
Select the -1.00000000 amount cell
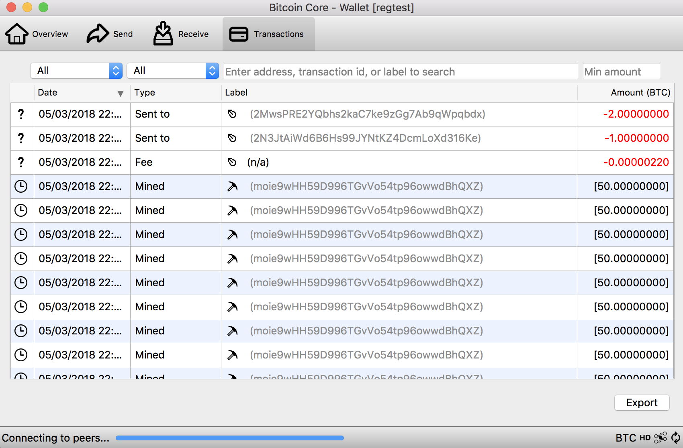pyautogui.click(x=626, y=138)
